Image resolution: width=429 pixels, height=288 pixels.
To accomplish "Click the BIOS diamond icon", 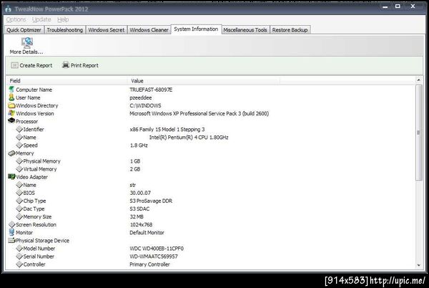I will (x=19, y=193).
